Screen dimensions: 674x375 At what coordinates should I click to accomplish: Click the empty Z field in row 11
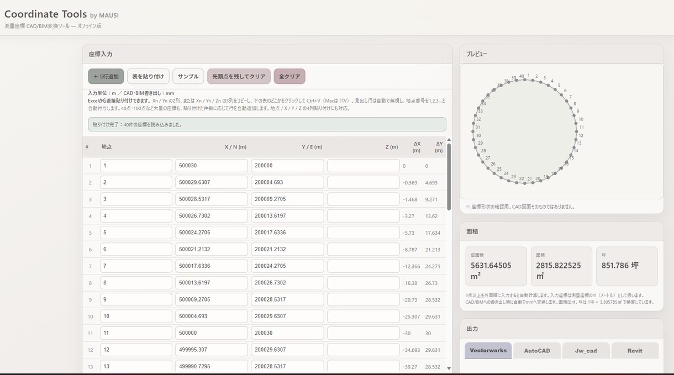[363, 333]
